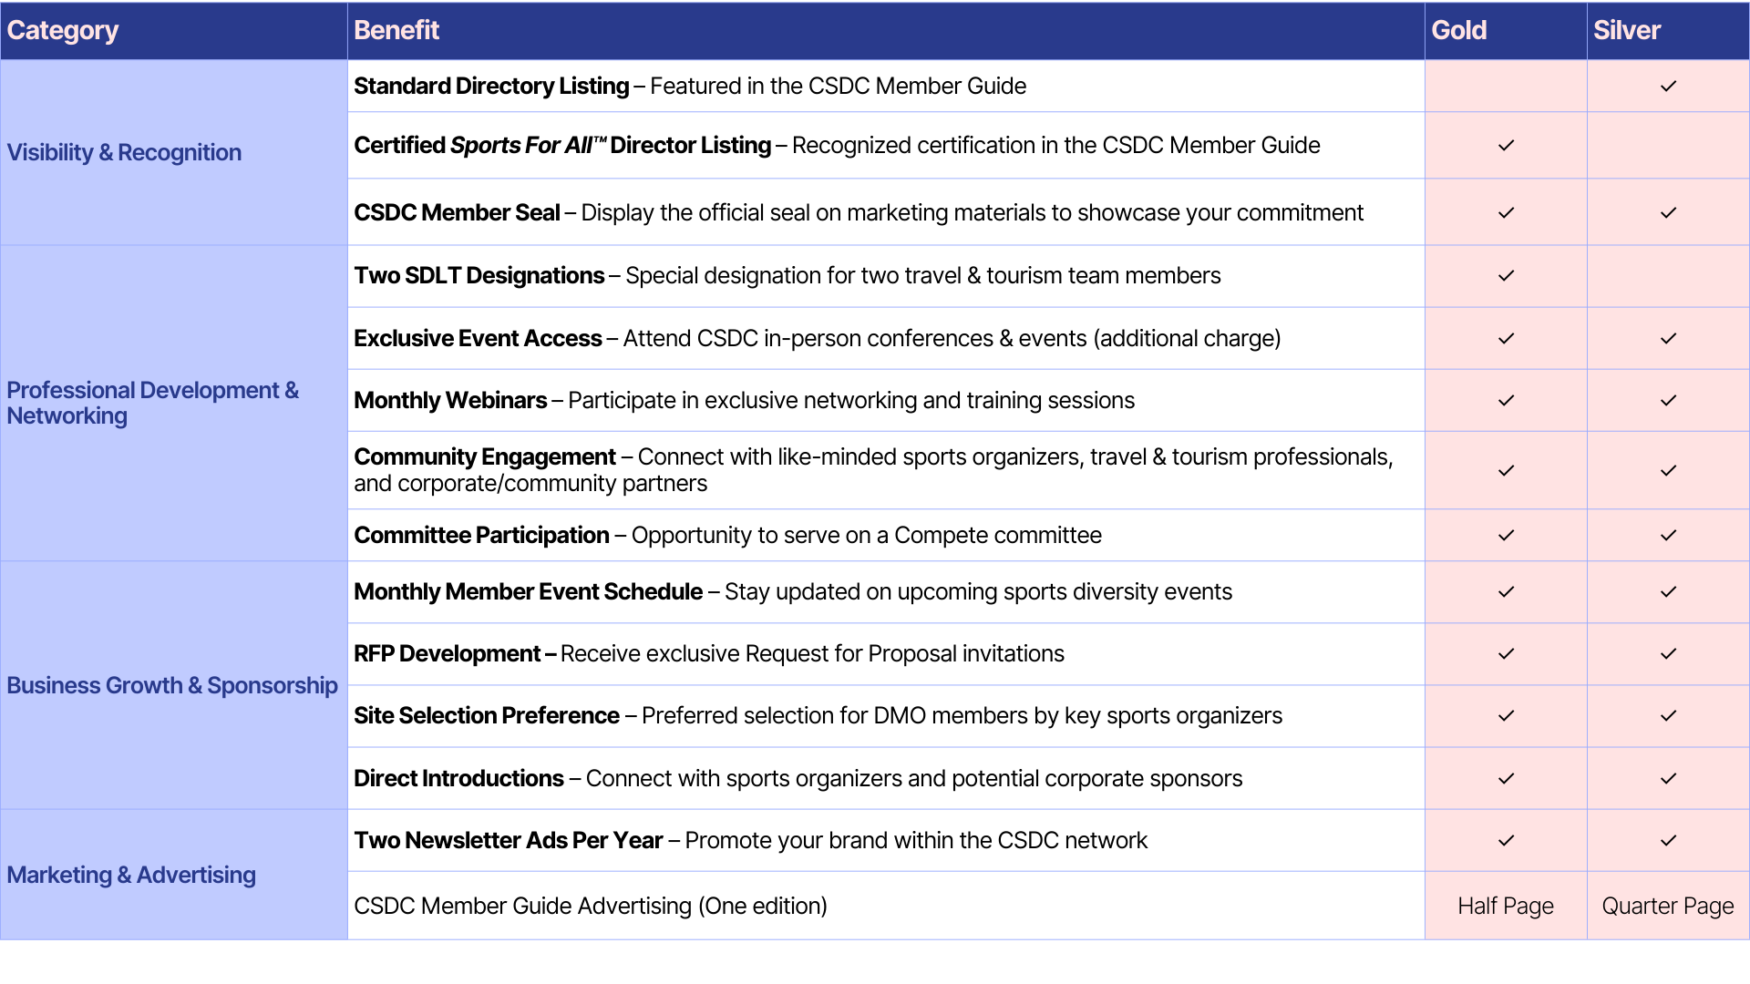The width and height of the screenshot is (1750, 984).
Task: Click Silver checkmark for Two Newsletter Ads Per Year
Action: click(x=1668, y=841)
